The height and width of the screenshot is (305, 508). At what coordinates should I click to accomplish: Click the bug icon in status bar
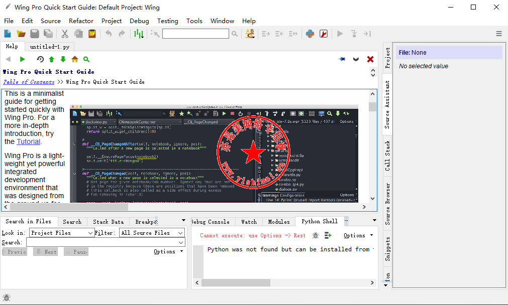(x=6, y=297)
